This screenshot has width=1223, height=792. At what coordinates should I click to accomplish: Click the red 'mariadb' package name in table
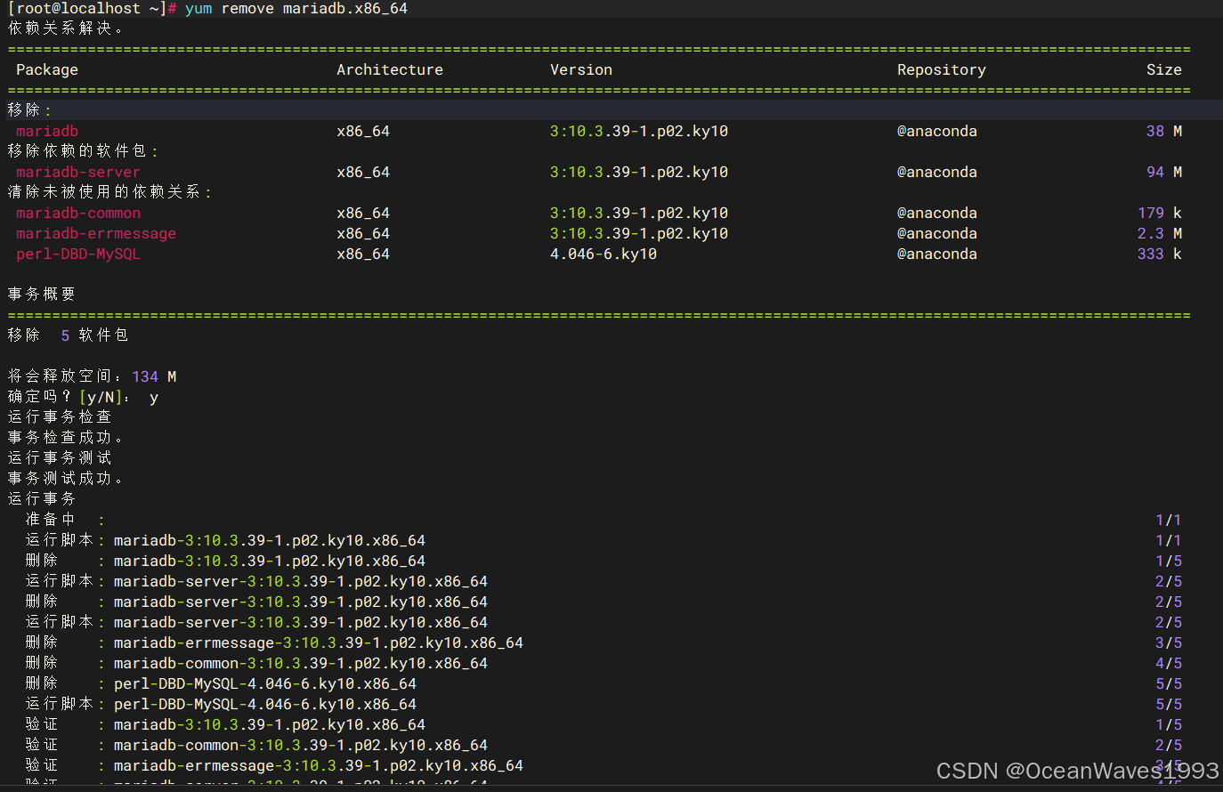[x=47, y=131]
